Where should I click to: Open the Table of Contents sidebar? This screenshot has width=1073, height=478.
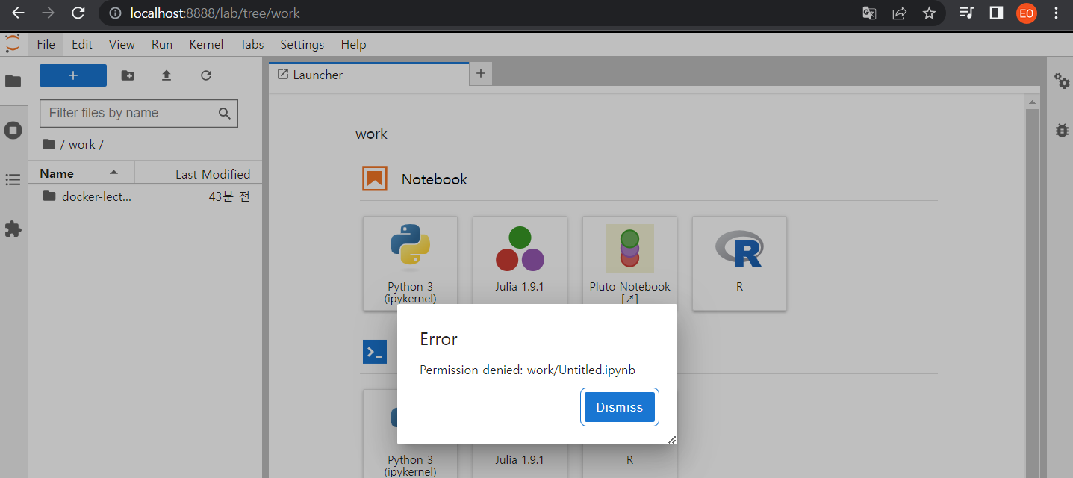(x=13, y=180)
